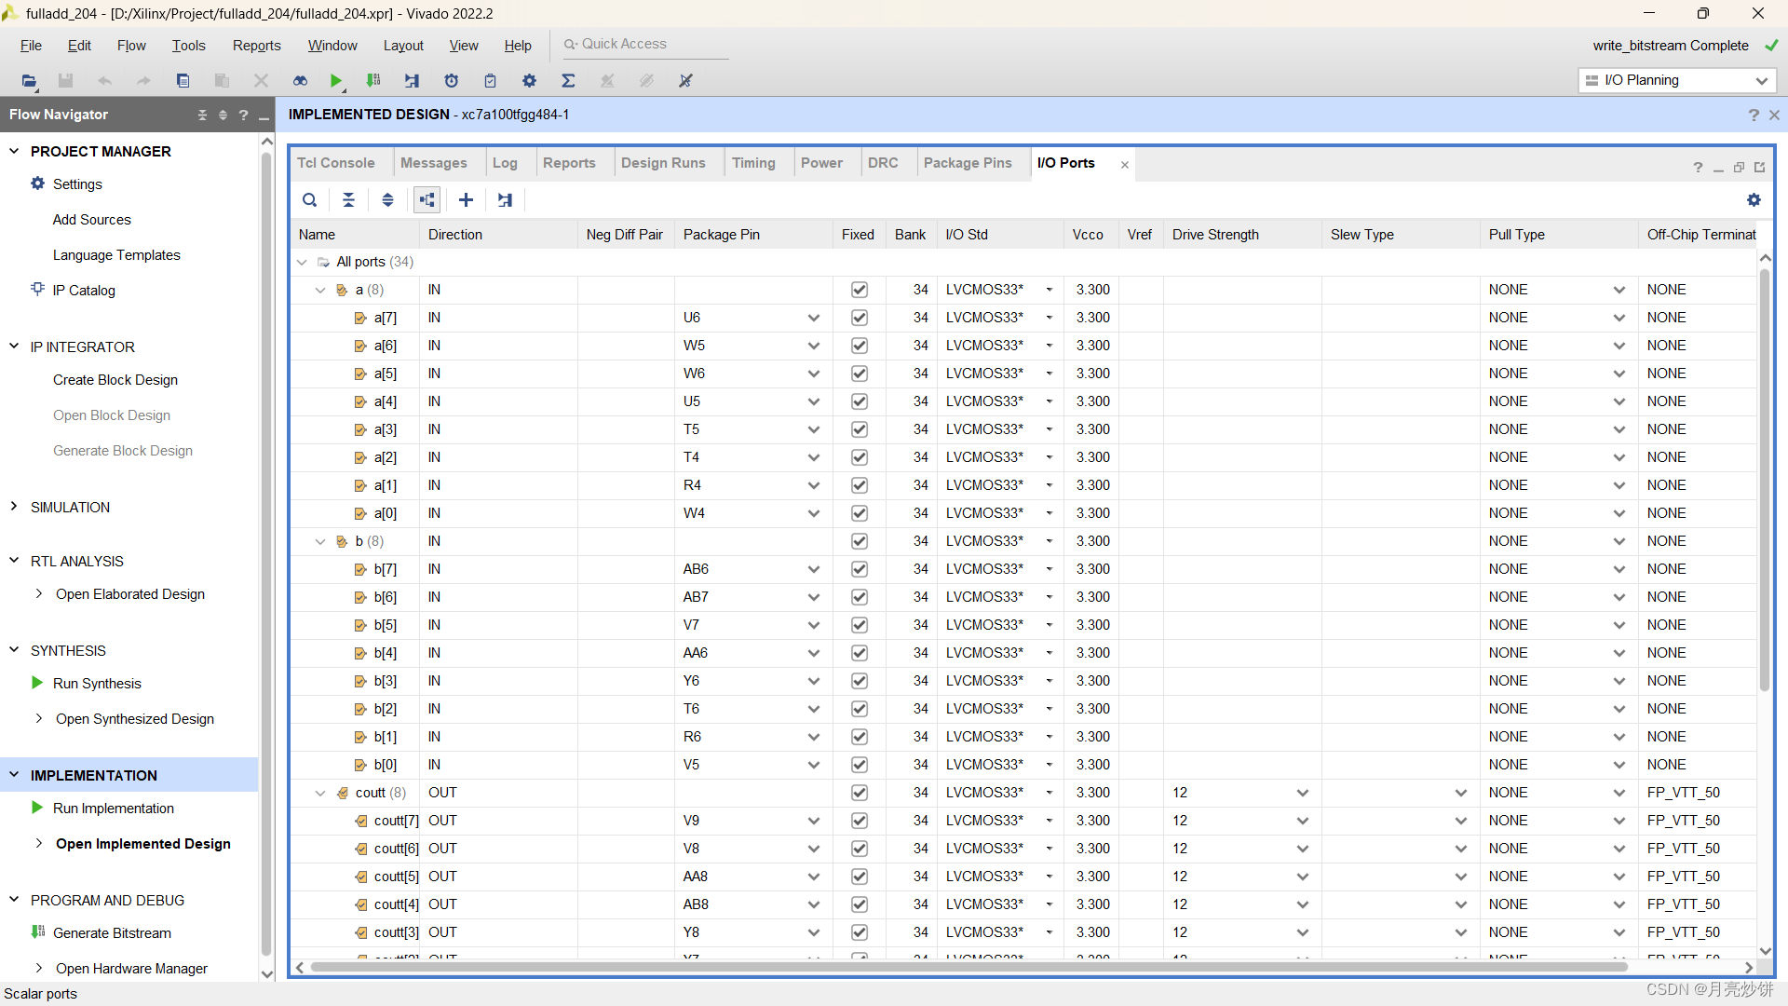This screenshot has width=1788, height=1006.
Task: Uncheck Fixed checkbox for a[0]
Action: (860, 513)
